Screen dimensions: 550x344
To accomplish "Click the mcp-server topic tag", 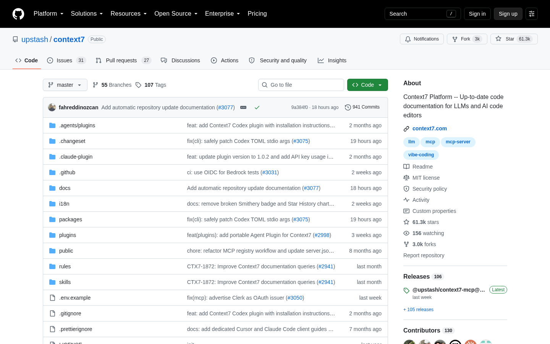I will tap(458, 142).
